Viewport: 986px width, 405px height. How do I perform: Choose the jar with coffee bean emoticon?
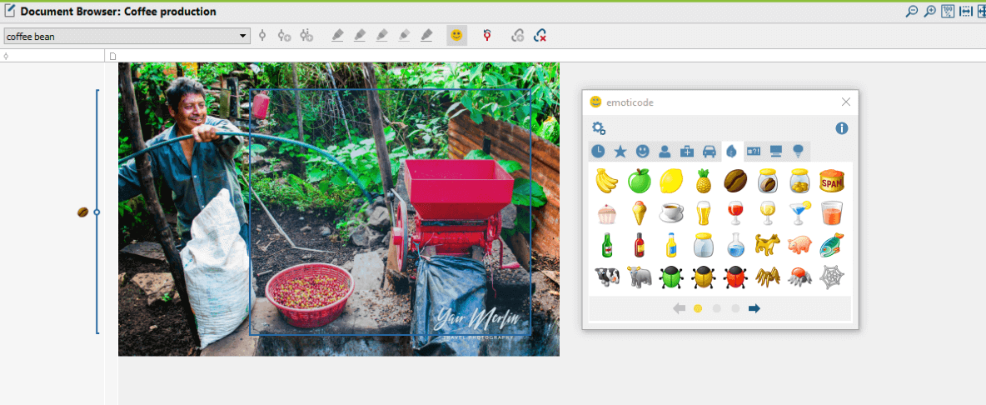pos(767,181)
